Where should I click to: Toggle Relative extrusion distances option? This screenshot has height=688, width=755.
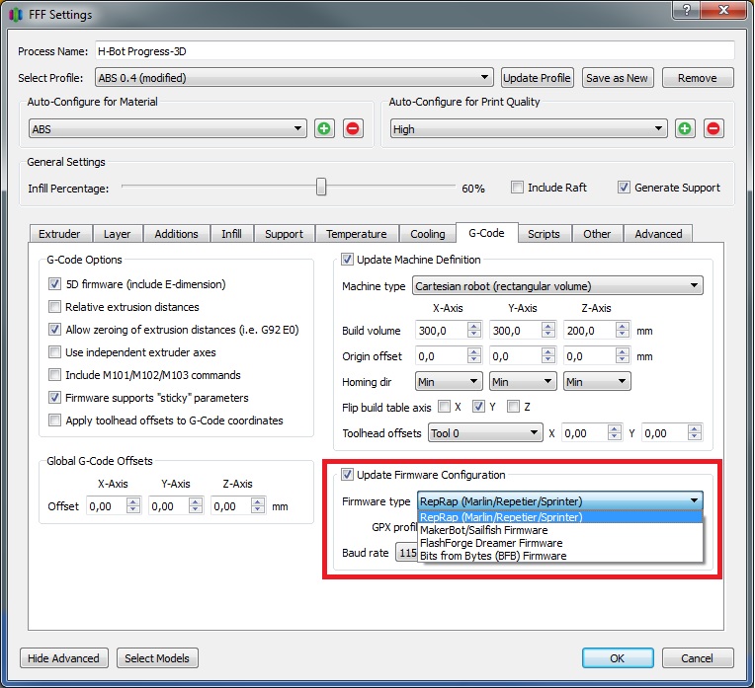coord(55,307)
